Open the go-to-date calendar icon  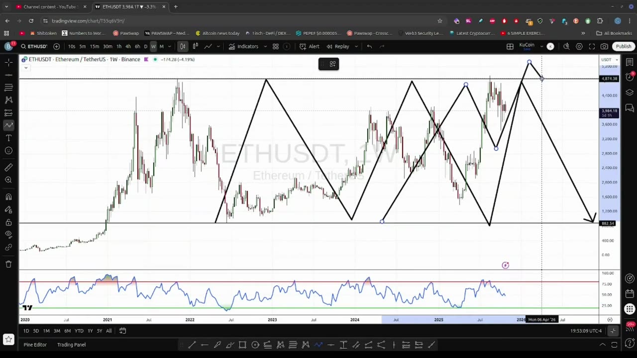(122, 331)
